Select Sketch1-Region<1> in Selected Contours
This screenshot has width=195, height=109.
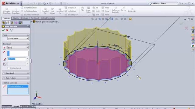point(18,86)
